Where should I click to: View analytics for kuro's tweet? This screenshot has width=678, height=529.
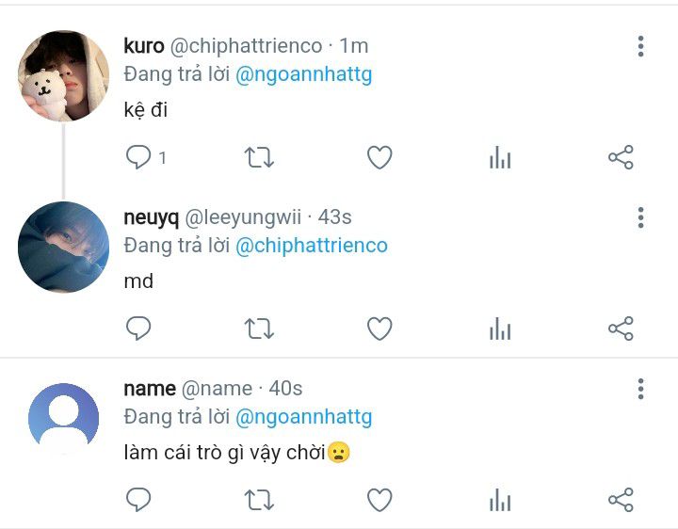[x=500, y=158]
